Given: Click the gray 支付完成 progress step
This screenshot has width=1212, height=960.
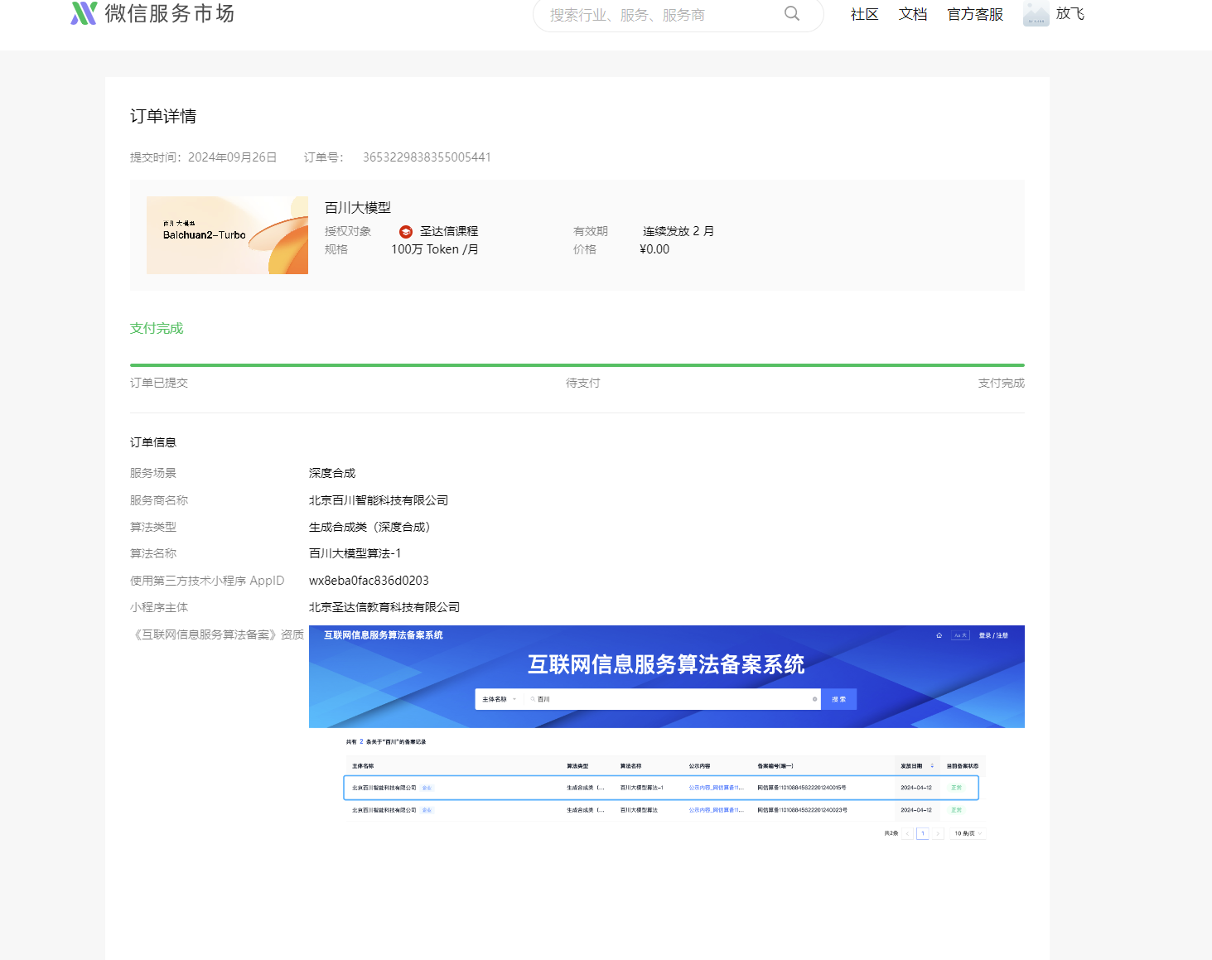Looking at the screenshot, I should point(1002,383).
